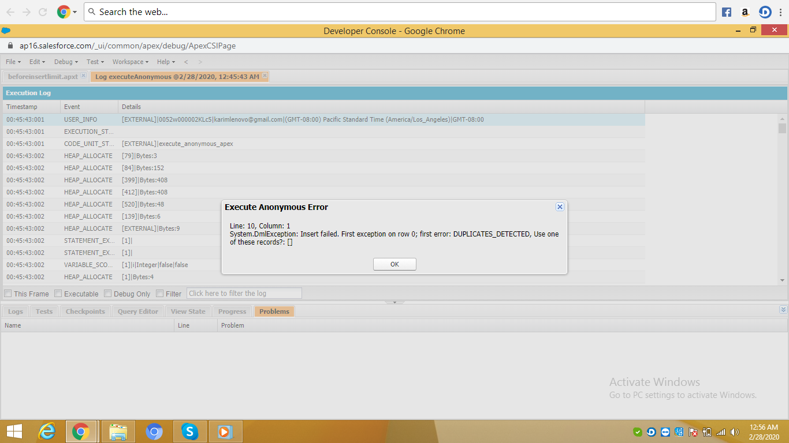789x443 pixels.
Task: Open the orange media player taskbar icon
Action: tap(225, 431)
